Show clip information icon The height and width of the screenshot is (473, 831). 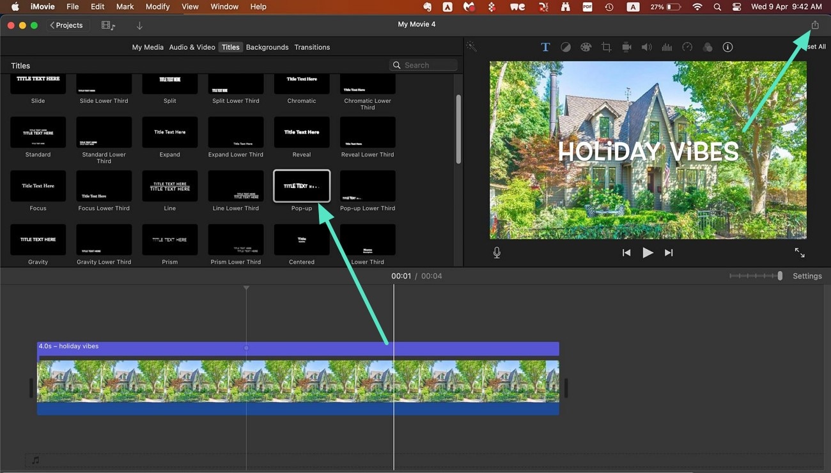point(727,47)
